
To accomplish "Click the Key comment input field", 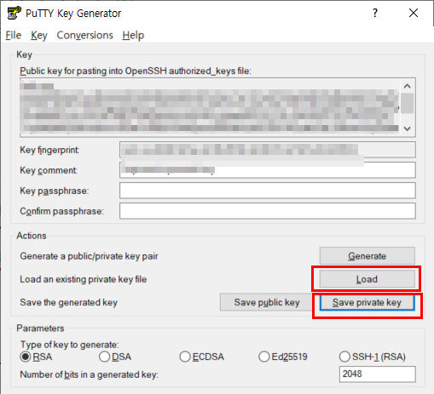I will pos(268,170).
